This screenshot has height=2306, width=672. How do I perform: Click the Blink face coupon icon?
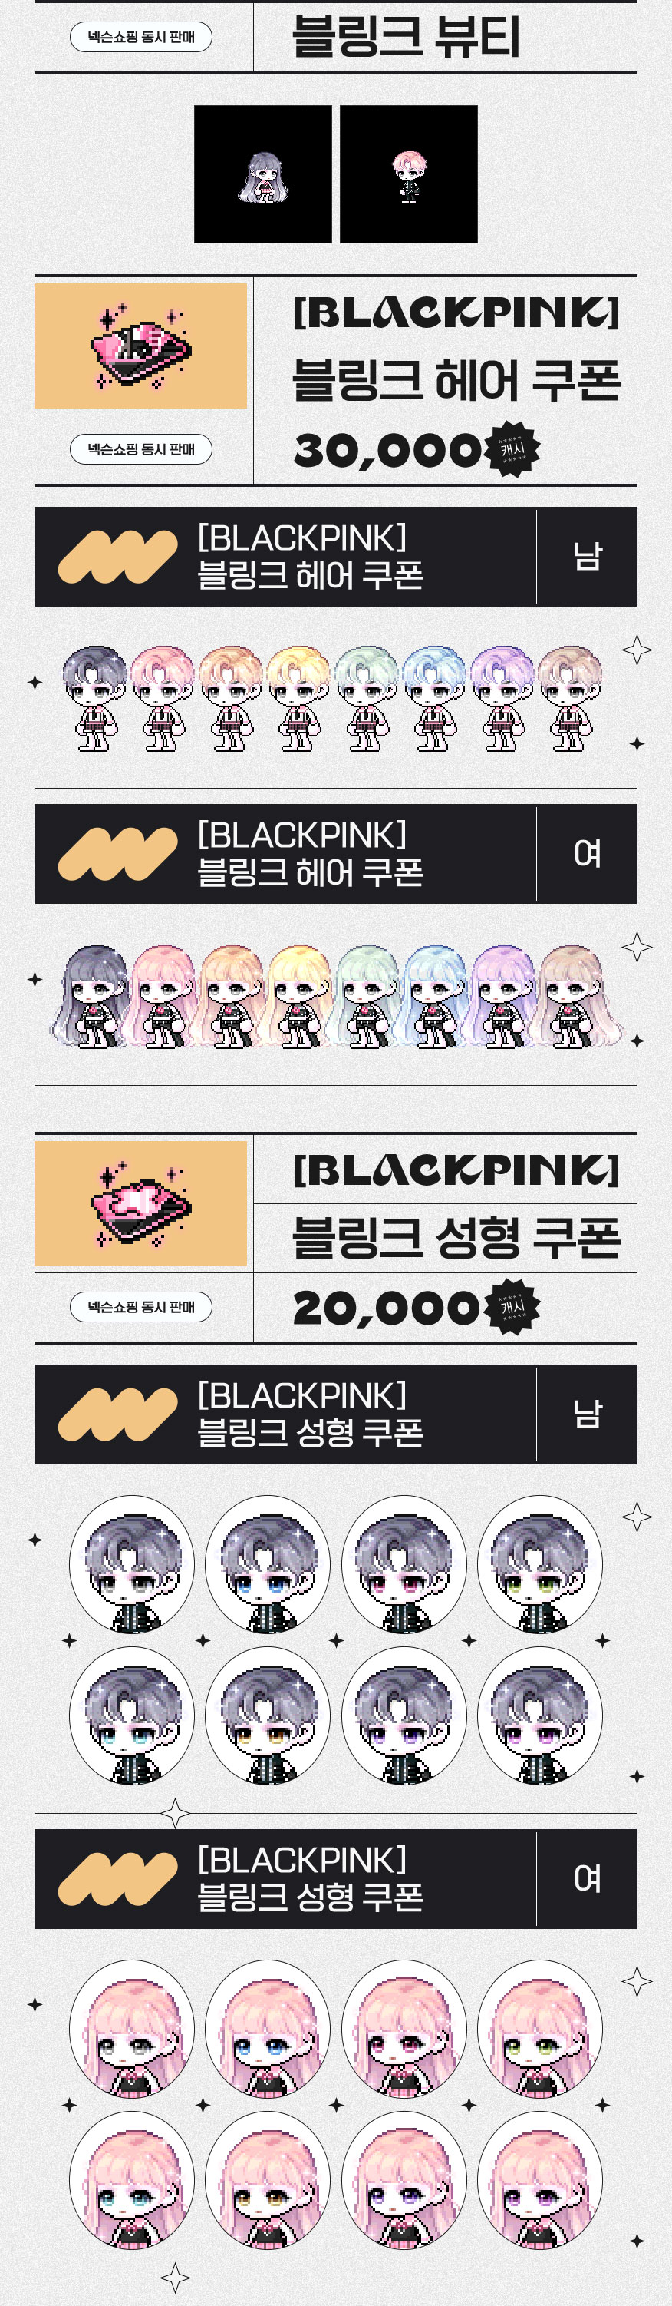click(140, 1203)
